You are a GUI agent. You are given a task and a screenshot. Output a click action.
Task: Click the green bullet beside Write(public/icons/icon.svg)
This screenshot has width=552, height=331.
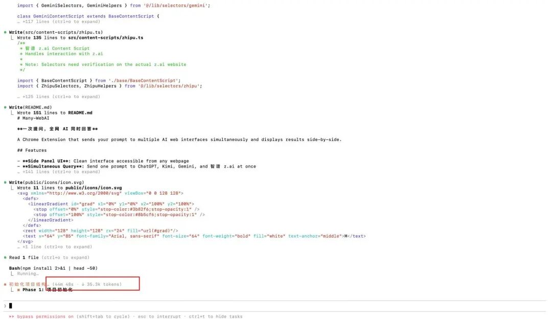[x=5, y=182]
